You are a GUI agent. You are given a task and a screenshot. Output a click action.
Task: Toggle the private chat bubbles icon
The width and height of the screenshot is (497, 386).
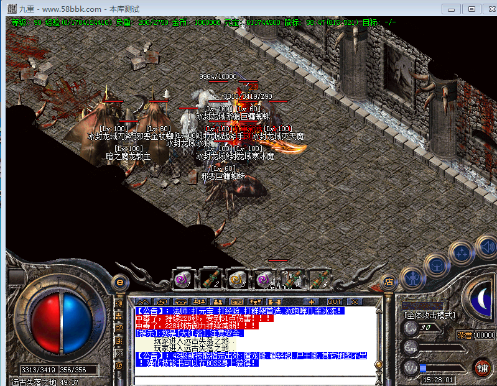(119, 328)
